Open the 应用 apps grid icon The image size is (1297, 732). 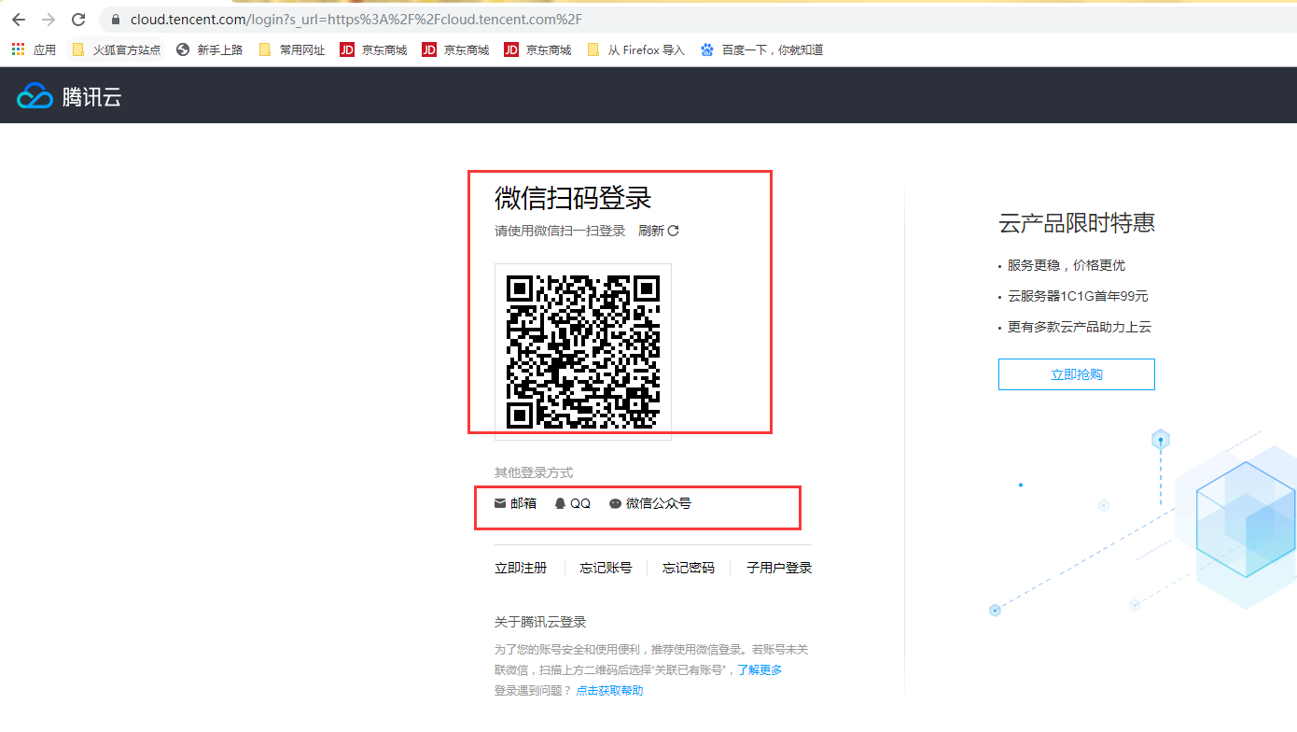(x=34, y=49)
